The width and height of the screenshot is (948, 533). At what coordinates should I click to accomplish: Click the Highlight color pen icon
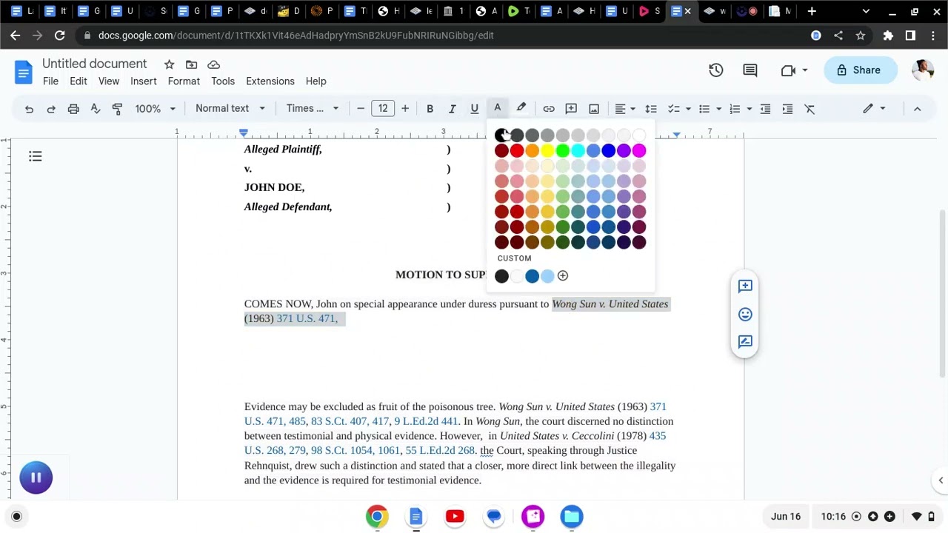click(x=521, y=109)
